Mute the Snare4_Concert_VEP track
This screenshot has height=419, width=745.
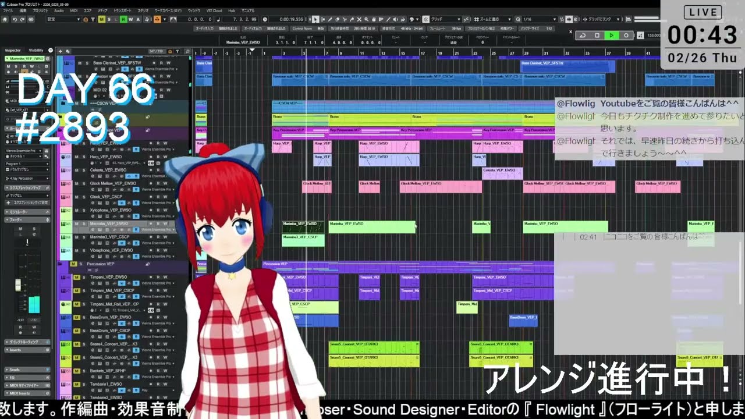pyautogui.click(x=77, y=344)
